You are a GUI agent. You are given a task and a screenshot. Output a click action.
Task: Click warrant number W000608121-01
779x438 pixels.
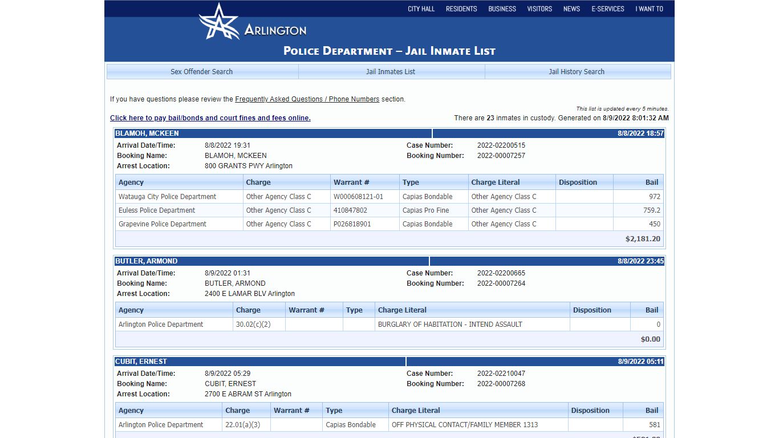pos(358,197)
